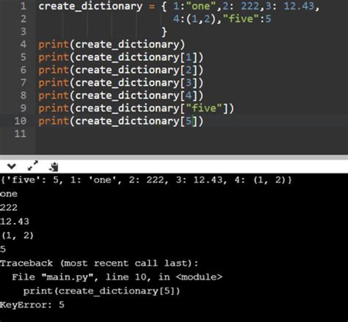Select line number 7 in the gutter
Viewport: 348px width, 322px height.
click(x=23, y=83)
